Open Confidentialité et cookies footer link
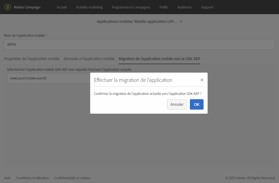Image resolution: width=279 pixels, height=183 pixels. tap(72, 178)
